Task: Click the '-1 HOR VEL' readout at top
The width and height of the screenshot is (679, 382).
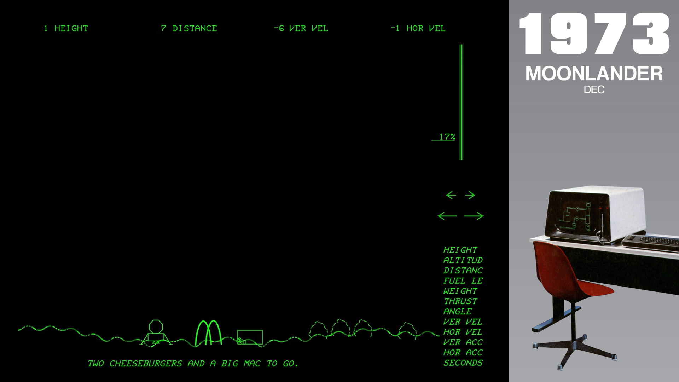Action: tap(418, 28)
